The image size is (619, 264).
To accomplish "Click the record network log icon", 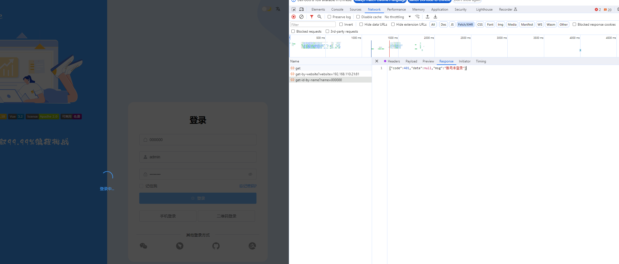I will (294, 17).
